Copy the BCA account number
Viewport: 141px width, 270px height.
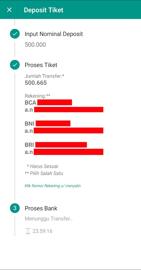click(x=55, y=102)
